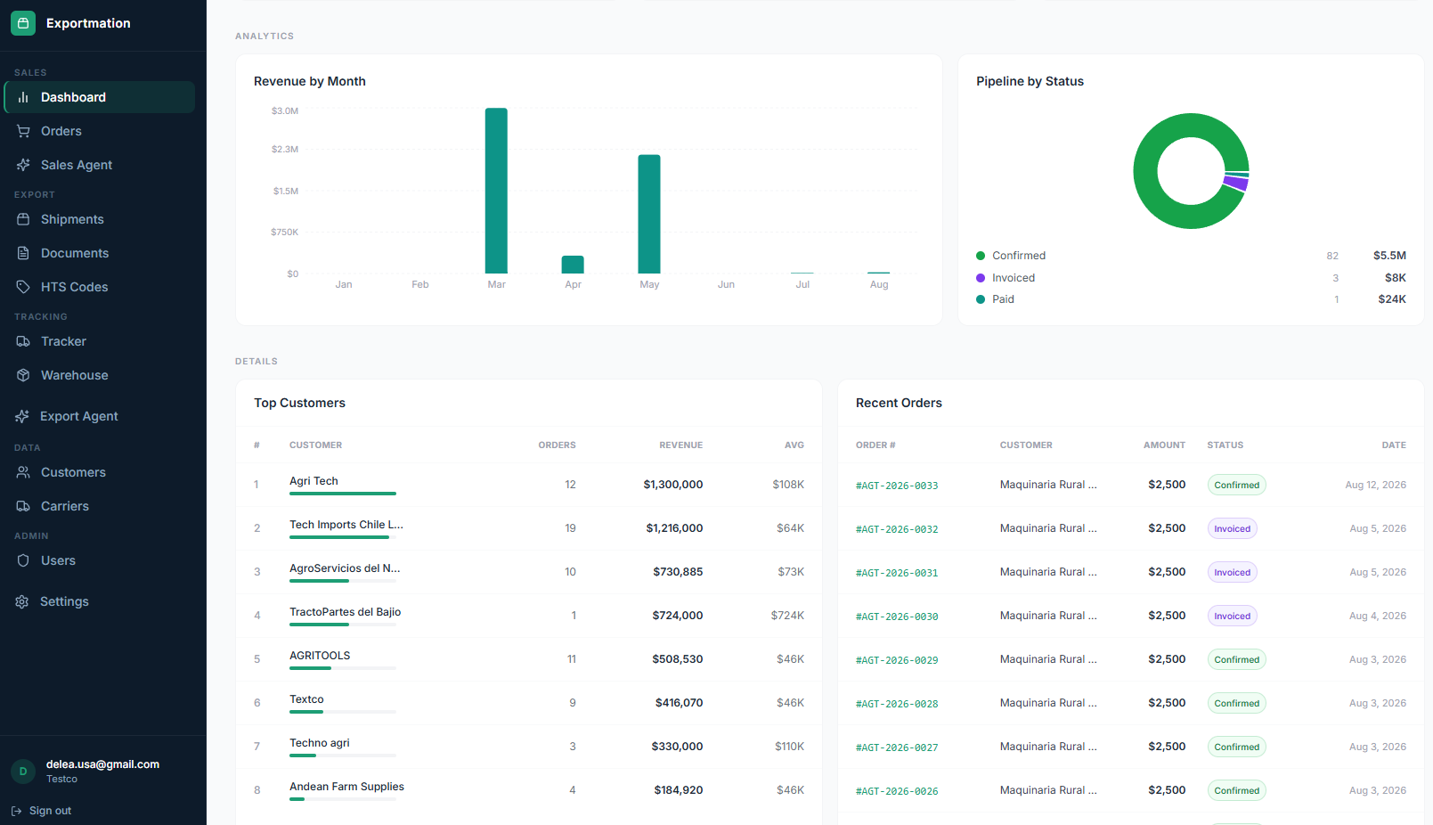1433x825 pixels.
Task: Click the Warehouse package icon
Action: coord(23,375)
